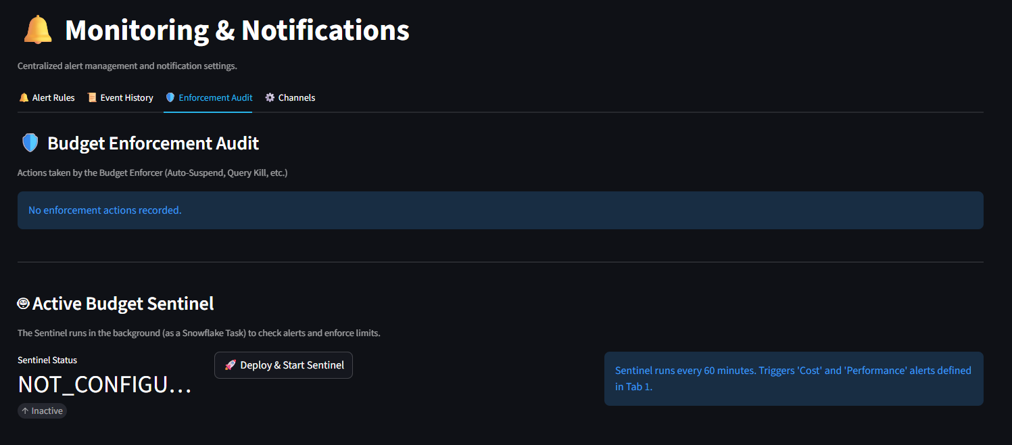Click the robot icon beside Active Budget Sentinel
The width and height of the screenshot is (1012, 445).
[23, 304]
